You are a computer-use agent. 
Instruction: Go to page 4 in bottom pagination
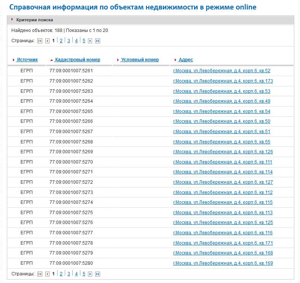[x=76, y=273]
